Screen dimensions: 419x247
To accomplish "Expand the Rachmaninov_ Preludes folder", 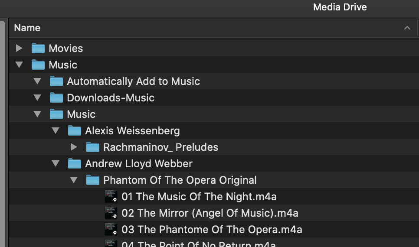I will (x=74, y=147).
